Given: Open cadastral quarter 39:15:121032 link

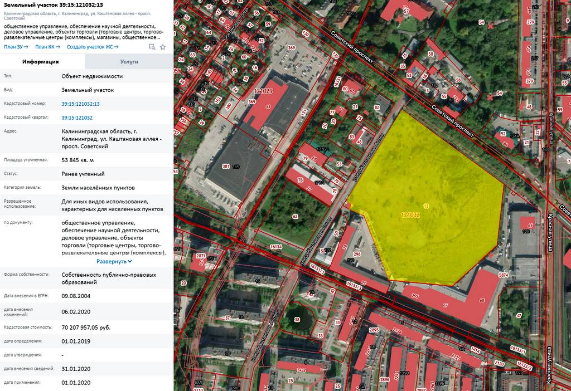Looking at the screenshot, I should pos(77,118).
